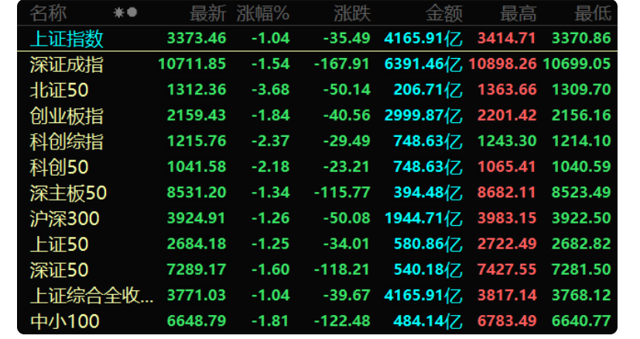Viewport: 640px width, 339px height.
Task: Sort by 涨幅% column header
Action: pyautogui.click(x=263, y=13)
